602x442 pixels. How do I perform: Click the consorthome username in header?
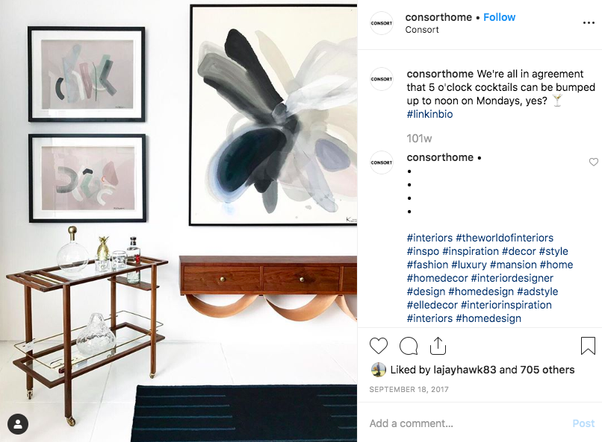click(438, 17)
